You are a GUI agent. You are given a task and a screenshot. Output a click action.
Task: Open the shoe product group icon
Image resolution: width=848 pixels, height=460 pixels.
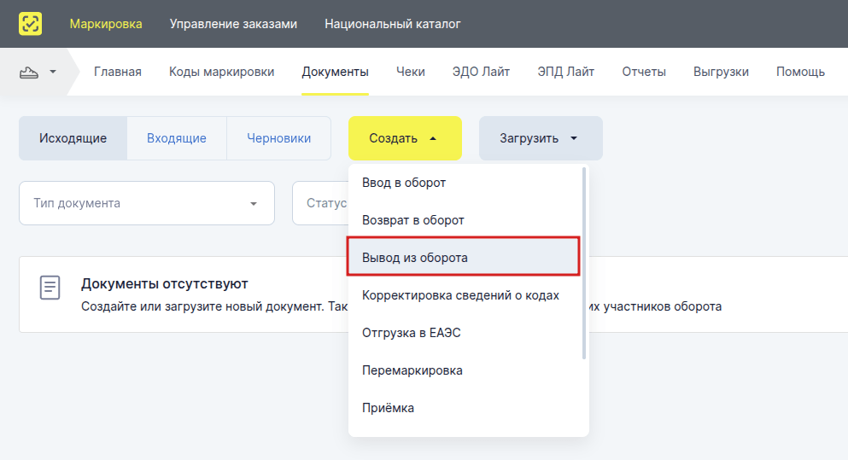pyautogui.click(x=29, y=73)
